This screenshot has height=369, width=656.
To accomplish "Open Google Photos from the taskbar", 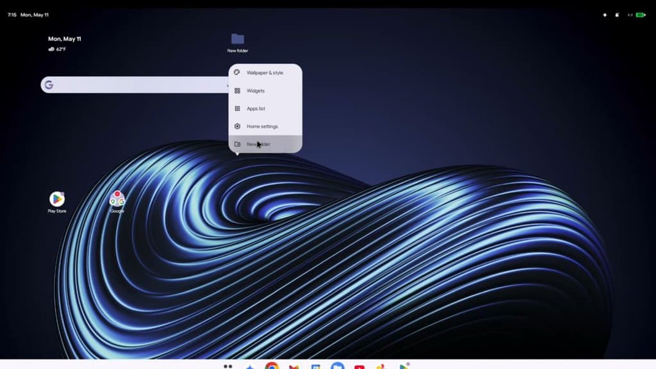I will click(381, 366).
